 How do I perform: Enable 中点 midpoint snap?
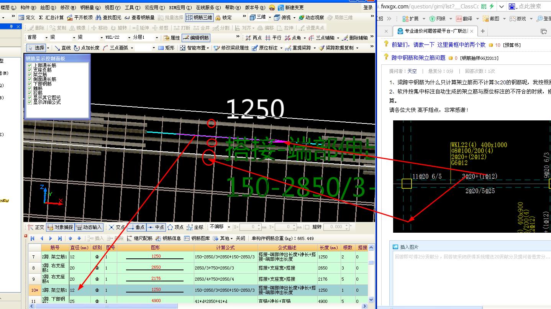pos(156,227)
